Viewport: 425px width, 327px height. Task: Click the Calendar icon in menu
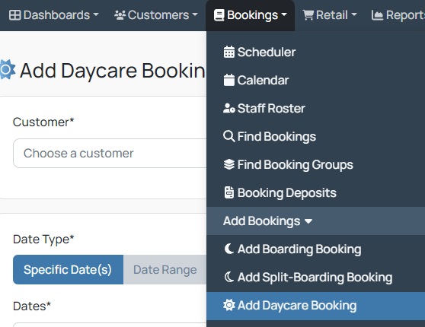pyautogui.click(x=229, y=80)
